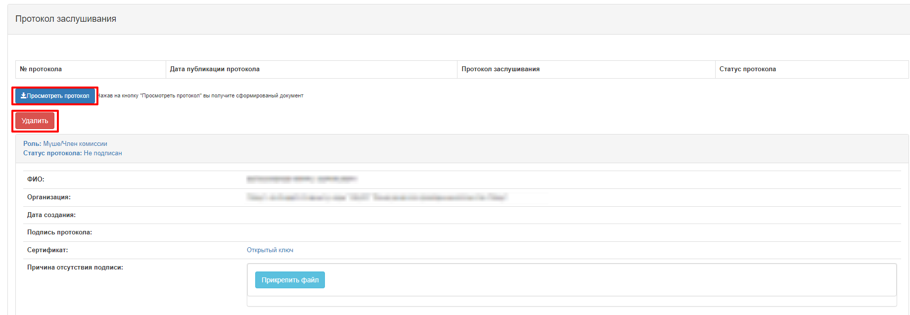Select the '№ протокола' column header
The image size is (910, 315).
click(x=91, y=69)
